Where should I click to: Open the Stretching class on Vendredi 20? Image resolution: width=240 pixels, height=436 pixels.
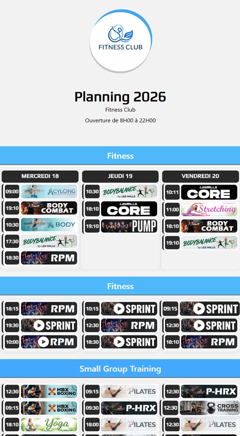(209, 209)
